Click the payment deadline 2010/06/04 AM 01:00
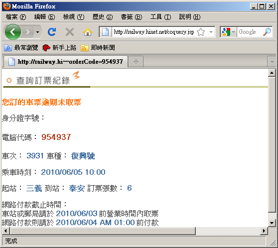Screen dimensions: 278x248 (x=95, y=222)
